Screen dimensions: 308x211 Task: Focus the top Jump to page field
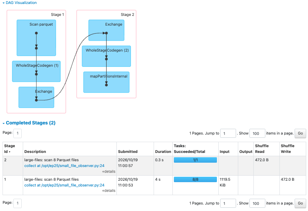click(228, 133)
